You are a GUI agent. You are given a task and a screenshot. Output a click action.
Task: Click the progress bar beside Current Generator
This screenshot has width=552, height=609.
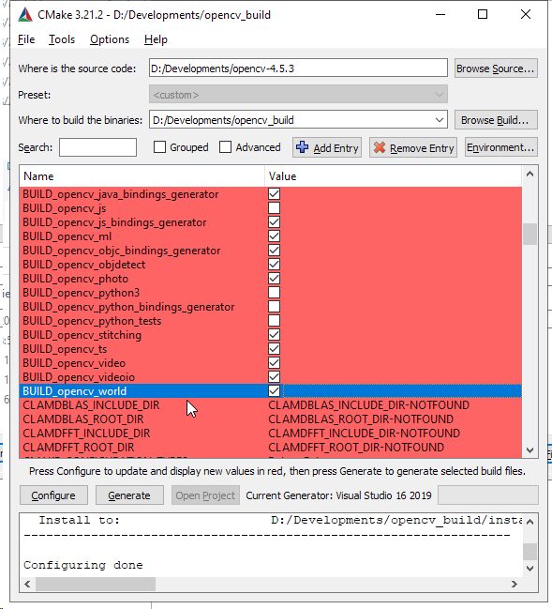[x=488, y=495]
